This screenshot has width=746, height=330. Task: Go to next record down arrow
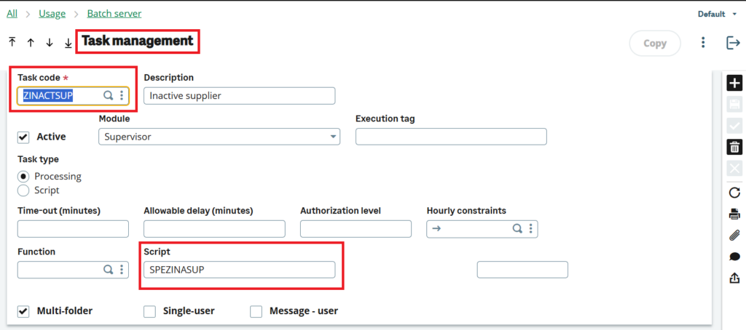tap(50, 43)
